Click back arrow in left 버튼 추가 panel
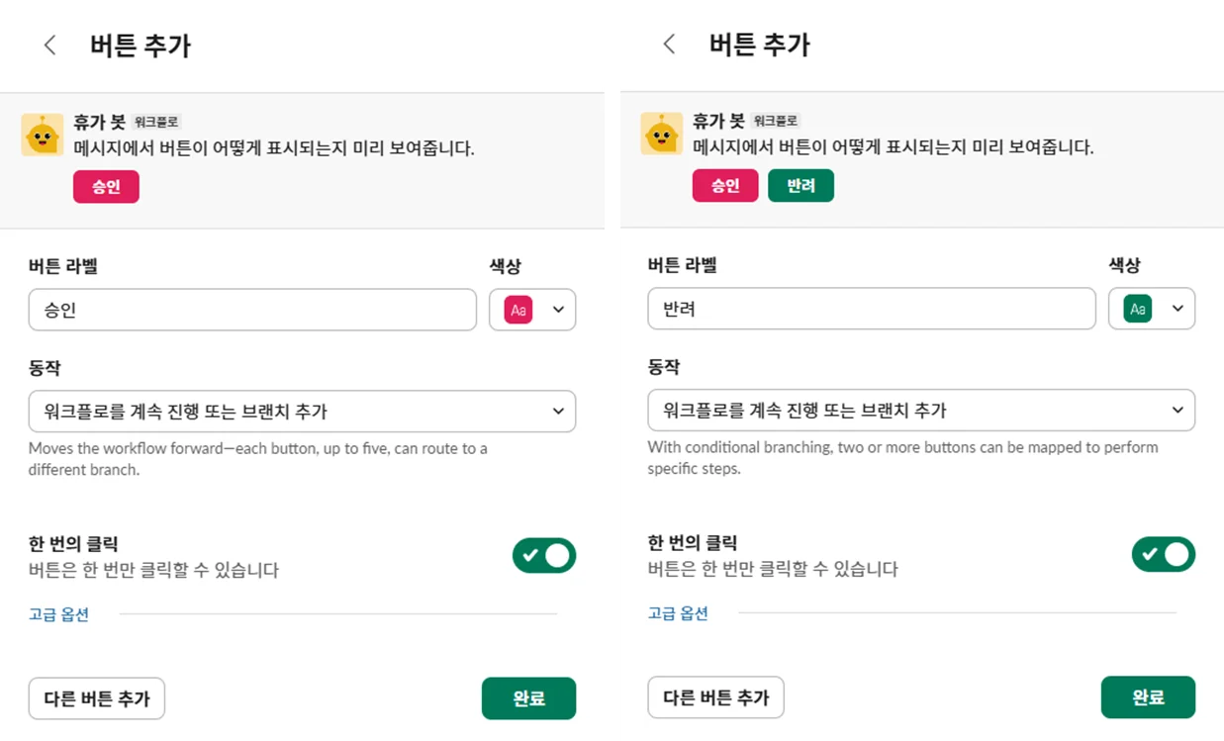The height and width of the screenshot is (741, 1224). tap(50, 46)
